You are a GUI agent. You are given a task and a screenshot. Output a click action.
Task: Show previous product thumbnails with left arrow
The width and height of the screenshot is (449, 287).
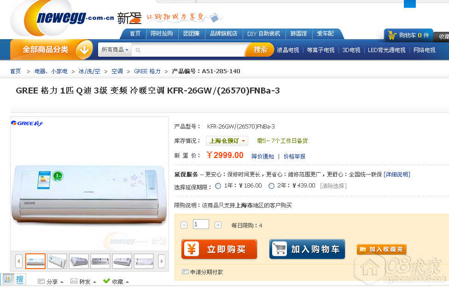click(x=18, y=261)
